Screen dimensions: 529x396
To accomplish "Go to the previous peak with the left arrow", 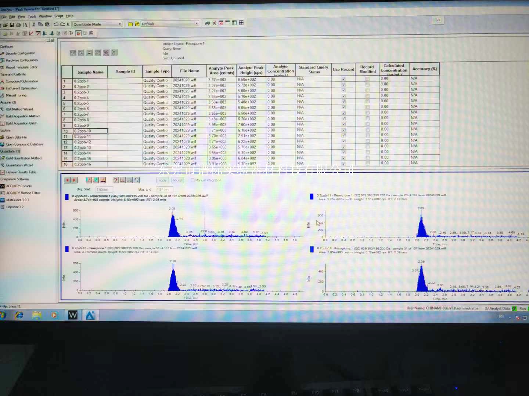I will [x=67, y=180].
